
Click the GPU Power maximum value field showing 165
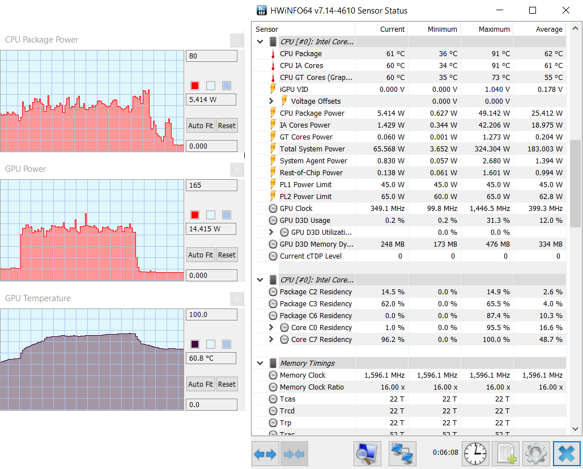coord(211,185)
